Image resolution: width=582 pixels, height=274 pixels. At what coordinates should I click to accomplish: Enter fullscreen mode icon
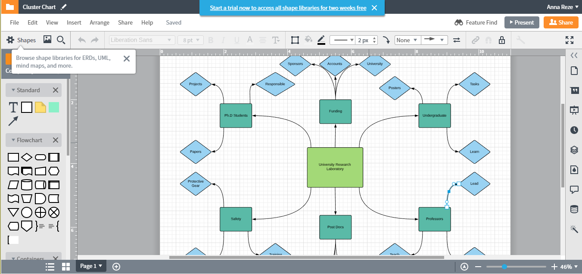pyautogui.click(x=570, y=40)
